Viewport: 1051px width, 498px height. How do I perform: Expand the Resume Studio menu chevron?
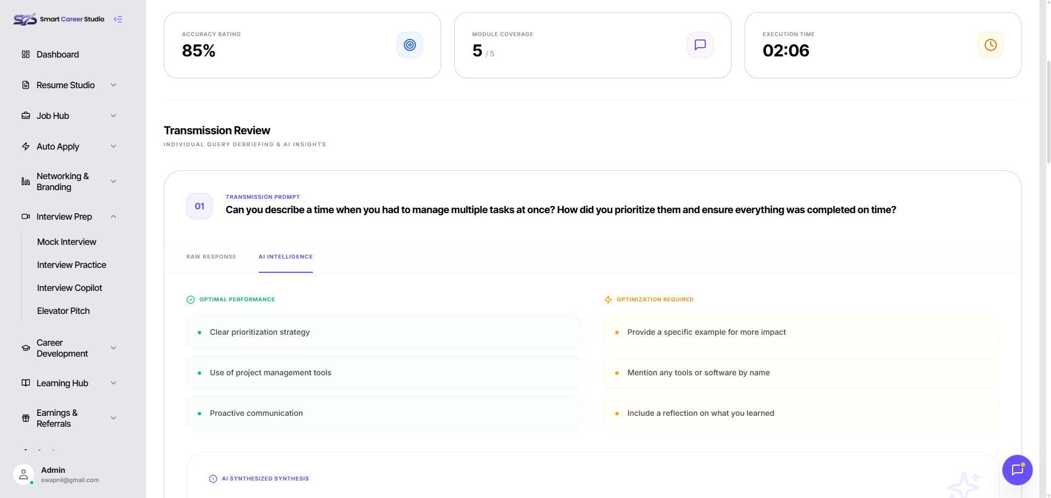coord(113,85)
